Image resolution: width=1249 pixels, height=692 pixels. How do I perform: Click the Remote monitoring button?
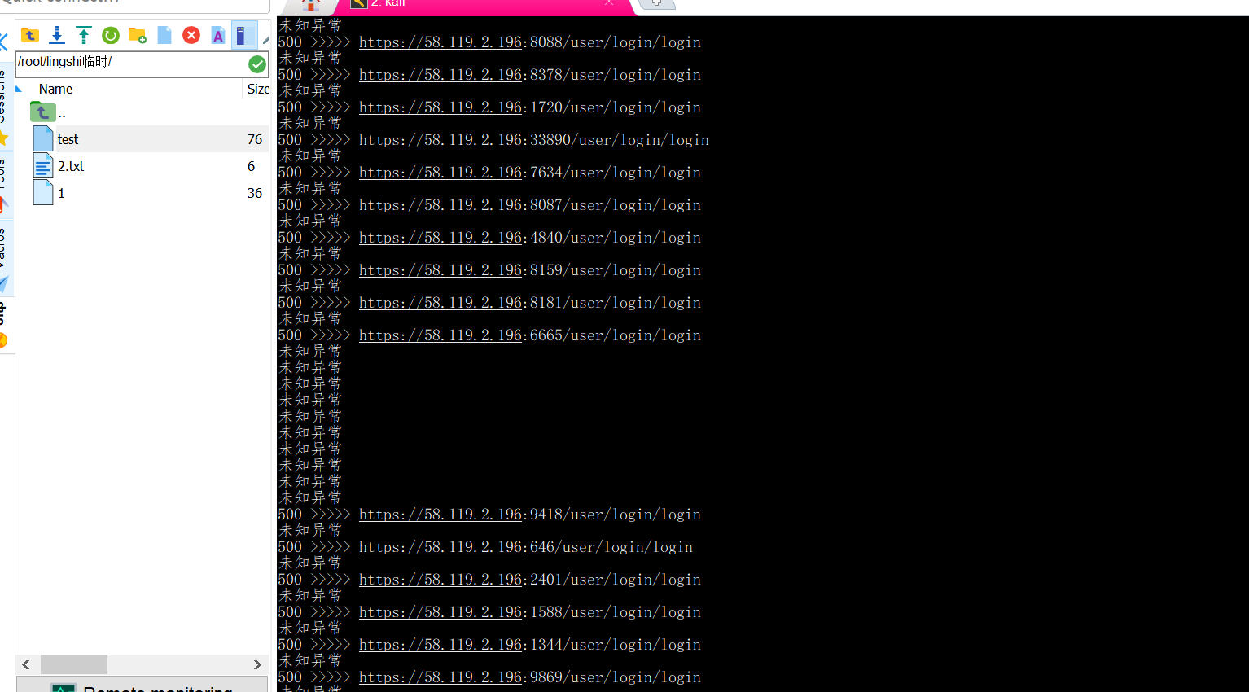142,685
